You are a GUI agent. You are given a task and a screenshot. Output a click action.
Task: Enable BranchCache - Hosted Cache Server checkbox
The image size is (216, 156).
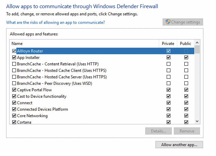click(x=14, y=77)
